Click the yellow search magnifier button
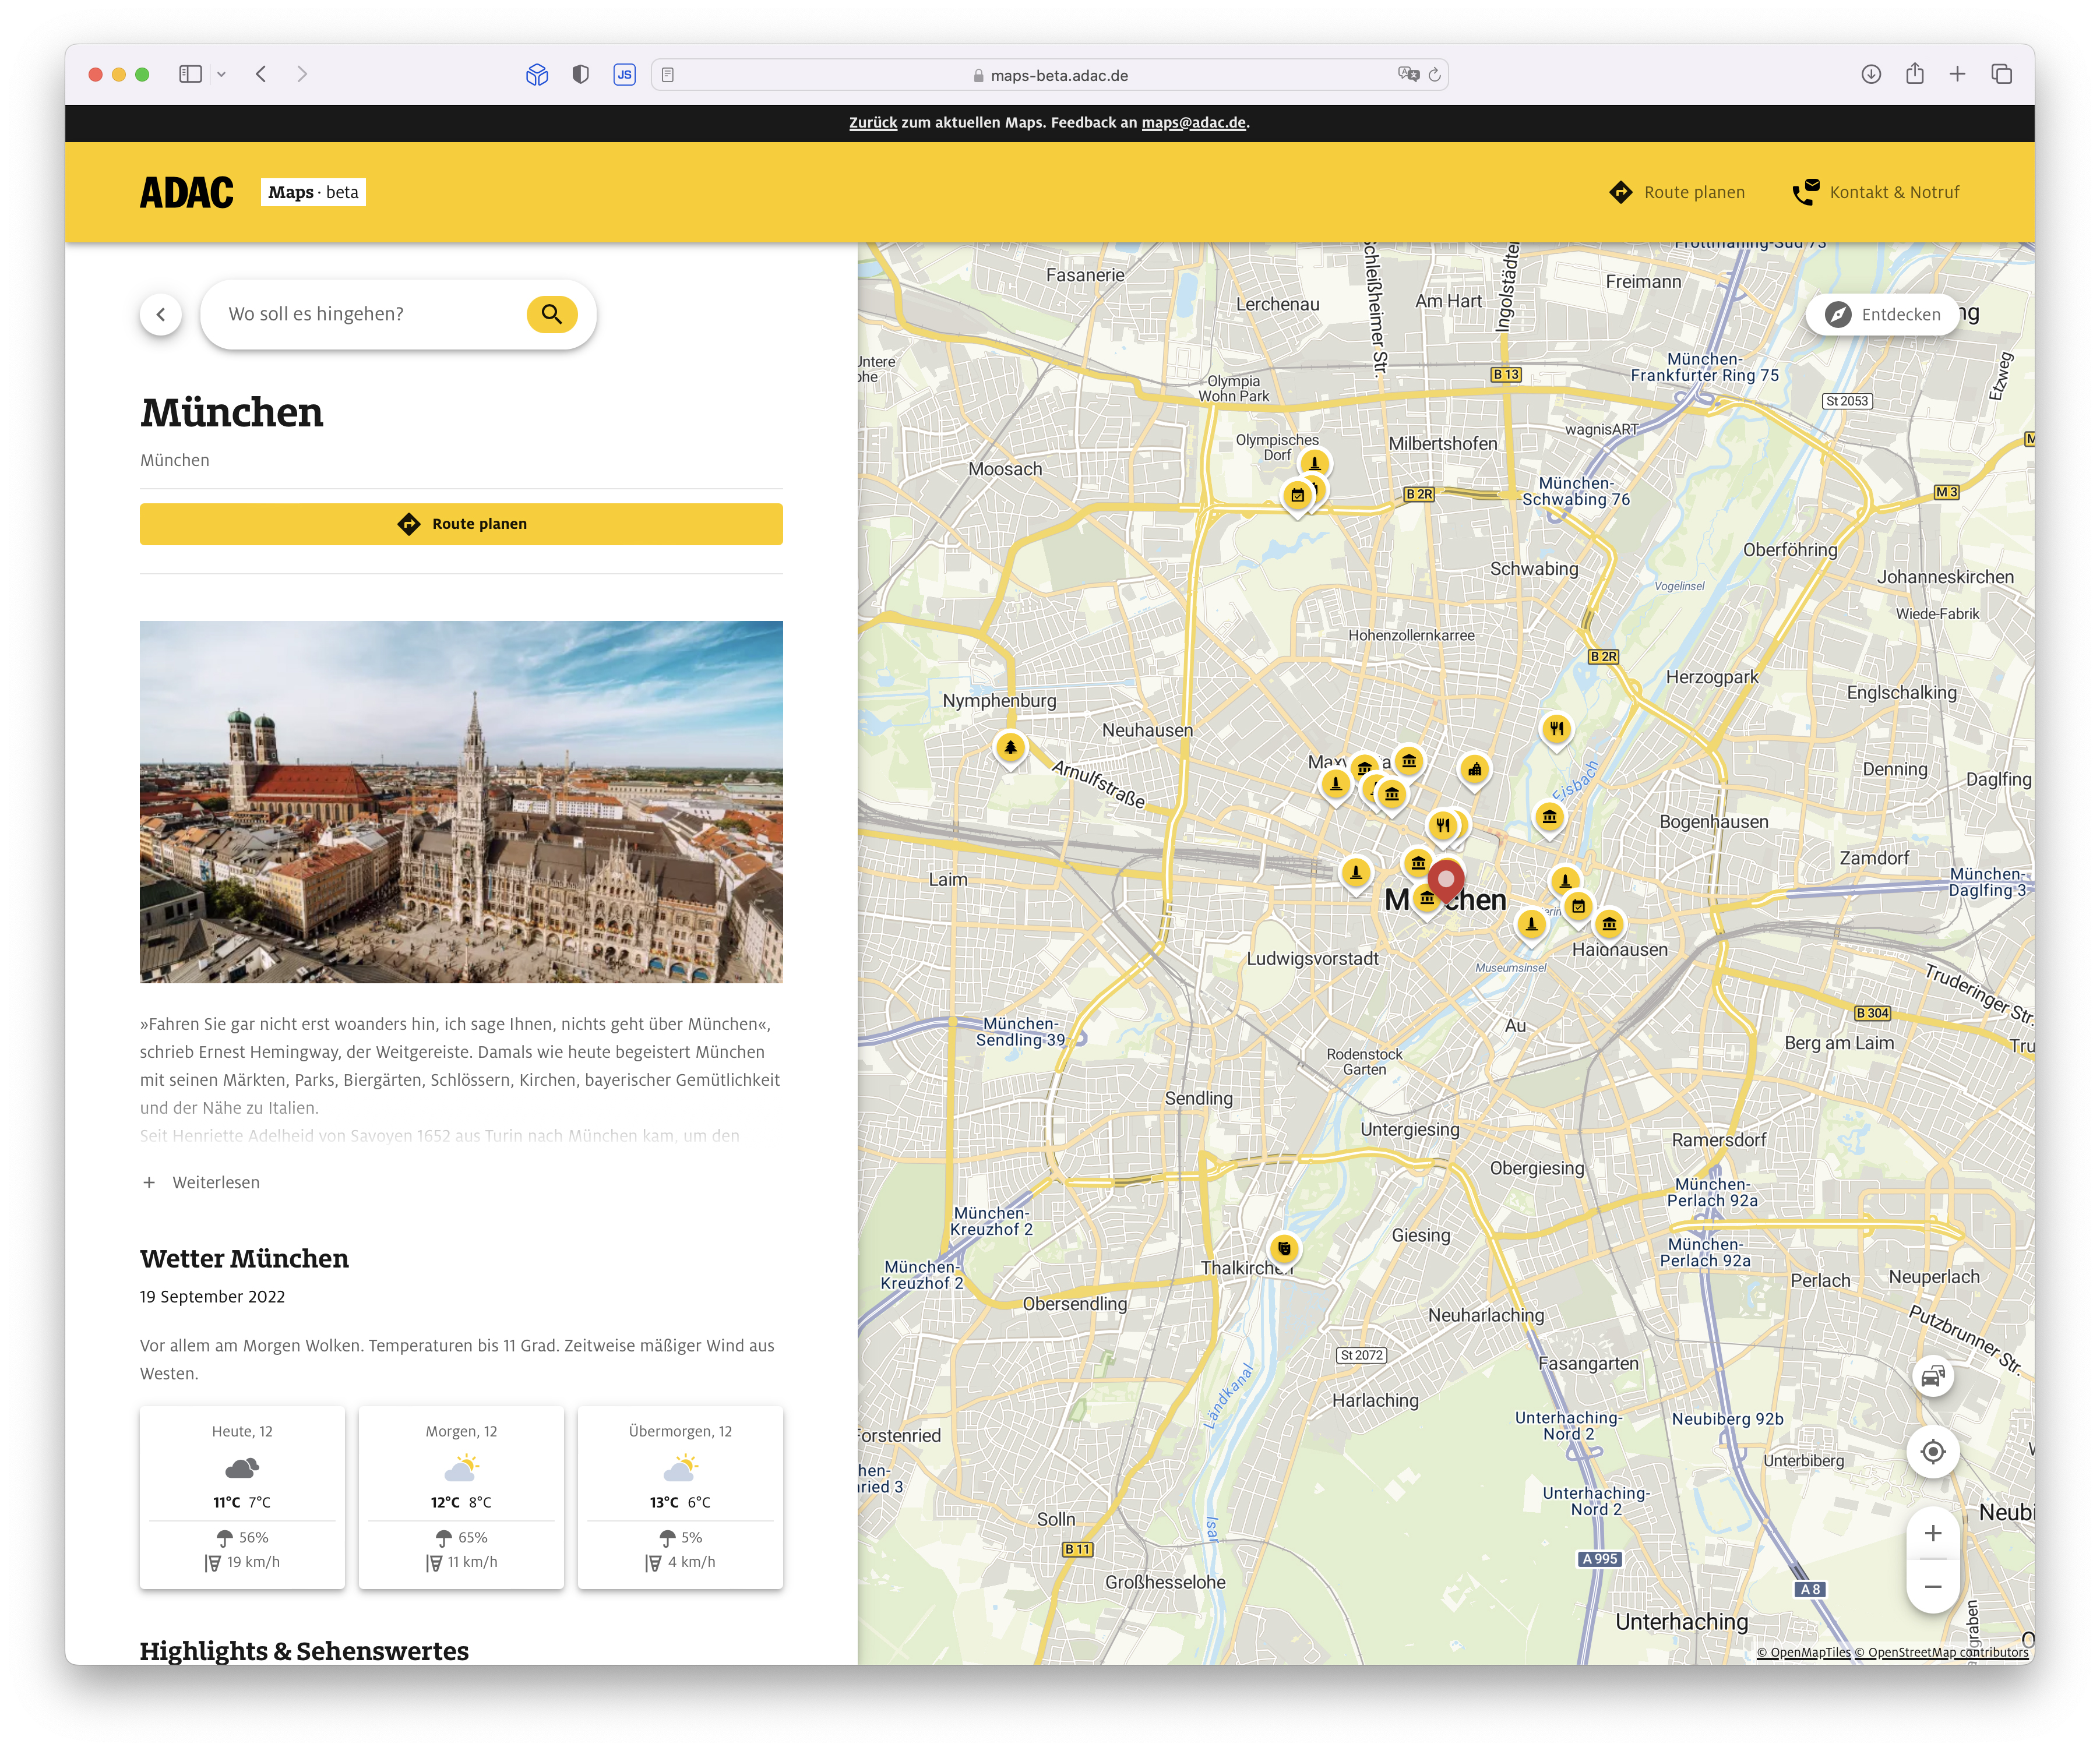Image resolution: width=2100 pixels, height=1751 pixels. (551, 314)
